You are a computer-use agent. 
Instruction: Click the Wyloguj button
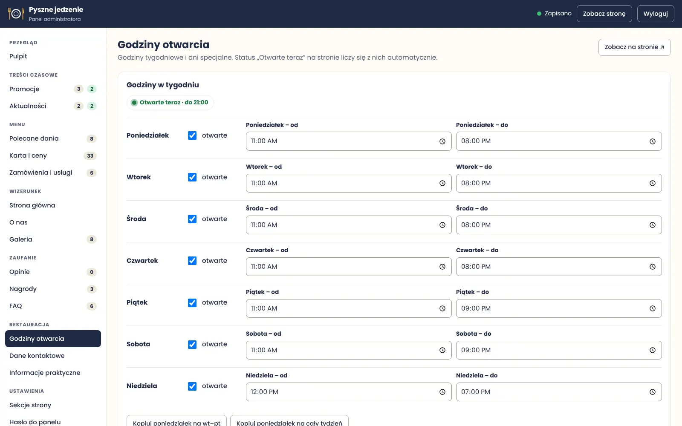tap(656, 14)
